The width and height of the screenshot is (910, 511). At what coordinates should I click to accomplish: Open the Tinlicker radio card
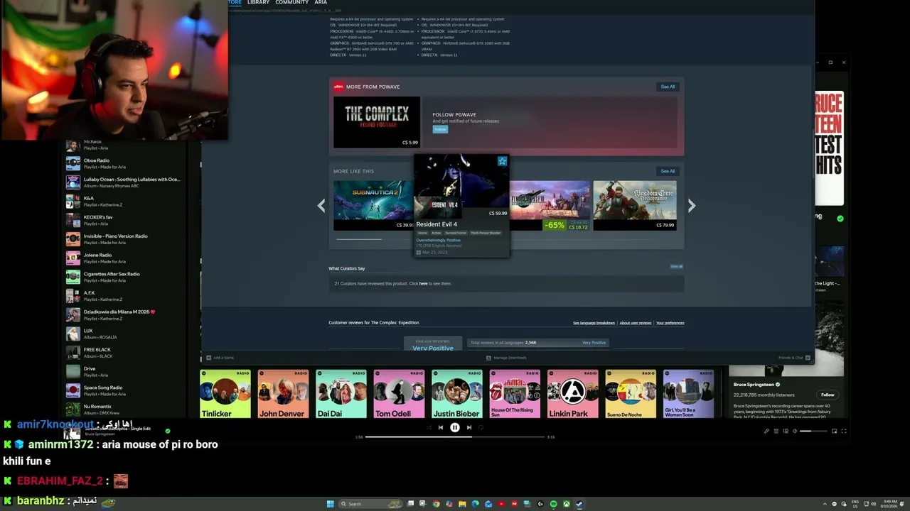click(x=225, y=394)
